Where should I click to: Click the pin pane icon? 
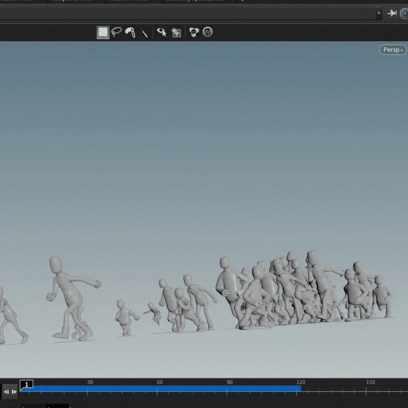point(392,13)
